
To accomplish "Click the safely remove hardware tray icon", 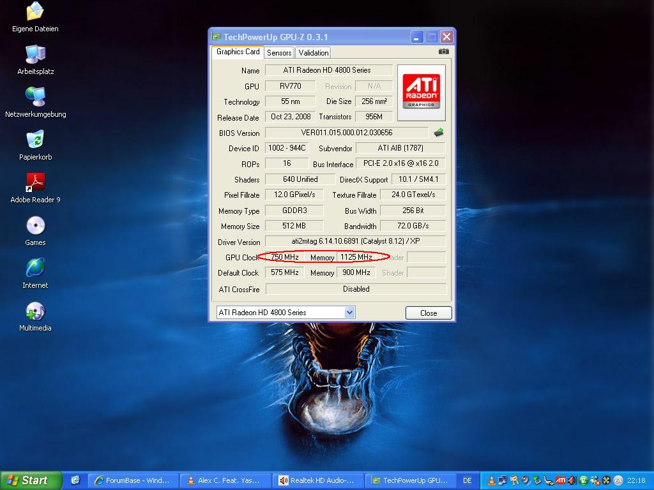I will pos(537,480).
